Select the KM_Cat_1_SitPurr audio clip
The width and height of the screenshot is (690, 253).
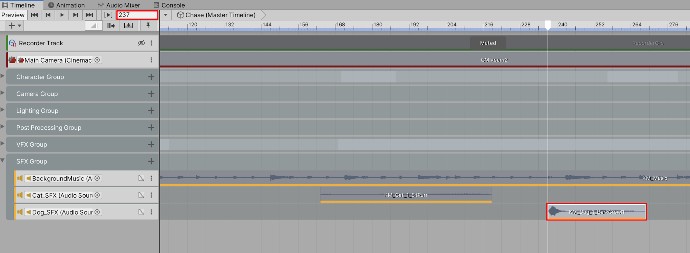[x=406, y=195]
